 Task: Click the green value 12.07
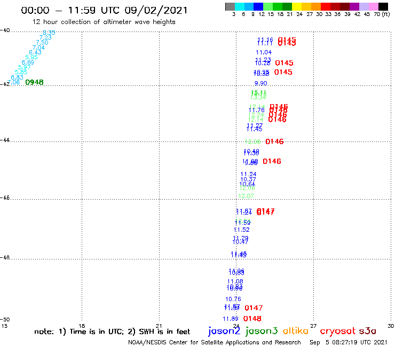click(x=246, y=196)
